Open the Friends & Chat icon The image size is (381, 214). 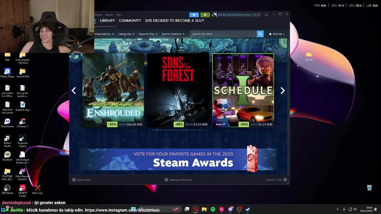285,180
